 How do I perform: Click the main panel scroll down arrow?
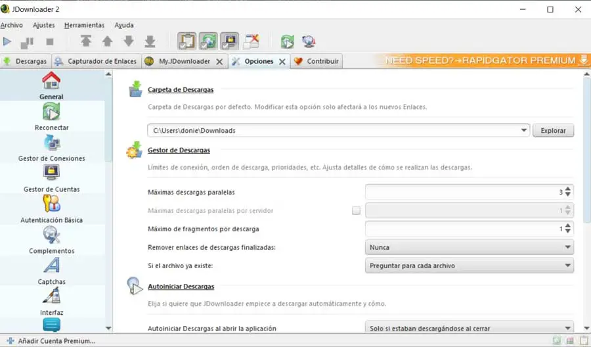tap(586, 328)
